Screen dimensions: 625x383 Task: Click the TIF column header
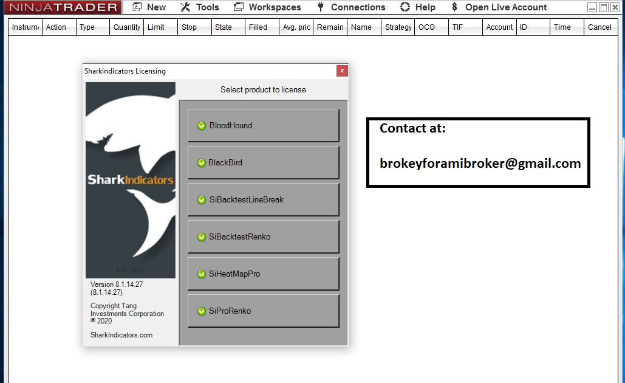[x=465, y=27]
